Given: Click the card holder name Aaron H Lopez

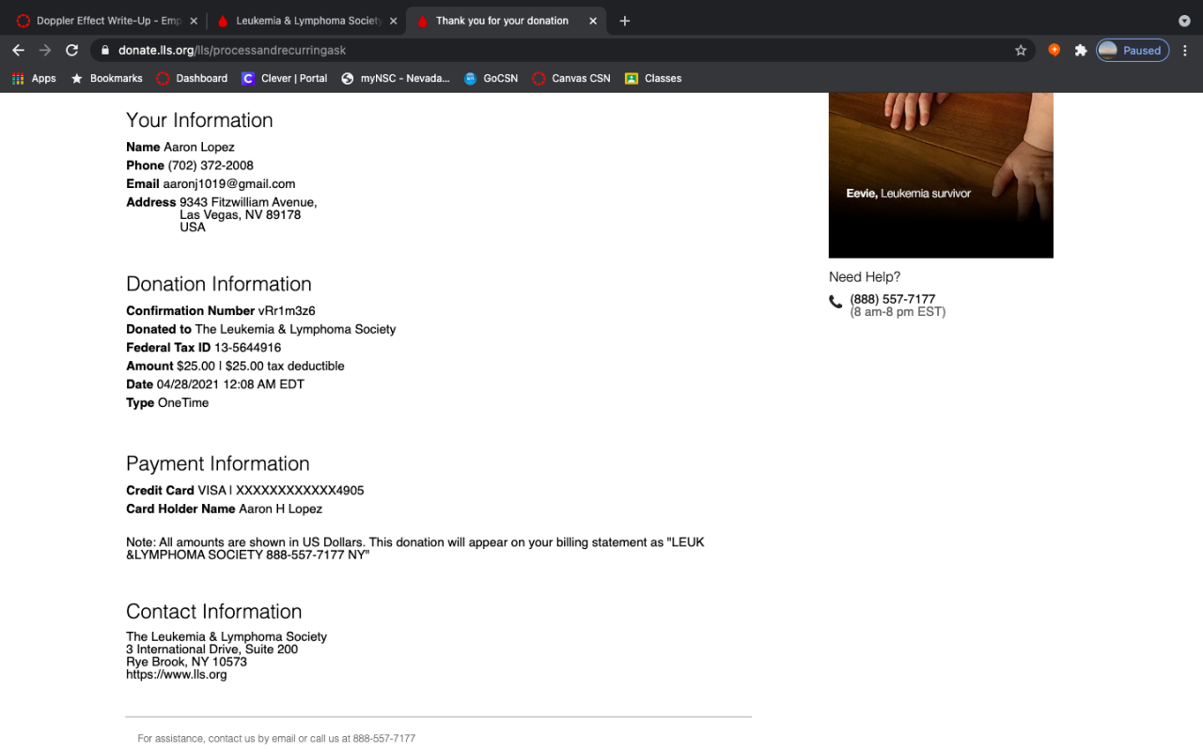Looking at the screenshot, I should [280, 509].
